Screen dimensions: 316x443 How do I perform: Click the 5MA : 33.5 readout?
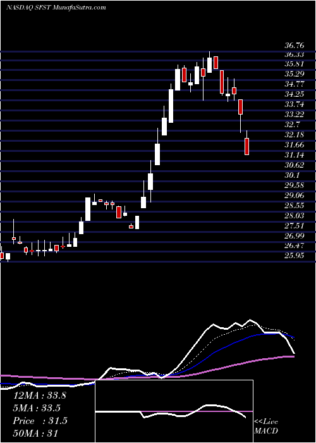tap(37, 408)
